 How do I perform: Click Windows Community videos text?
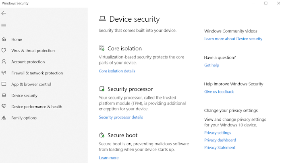[x=230, y=31]
